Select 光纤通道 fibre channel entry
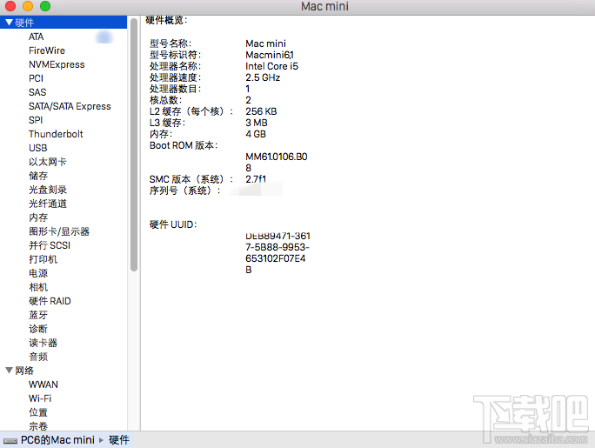Viewport: 595px width, 448px height. point(48,204)
